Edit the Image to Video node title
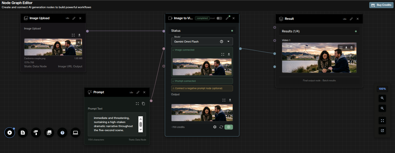The image size is (395, 153). (227, 18)
